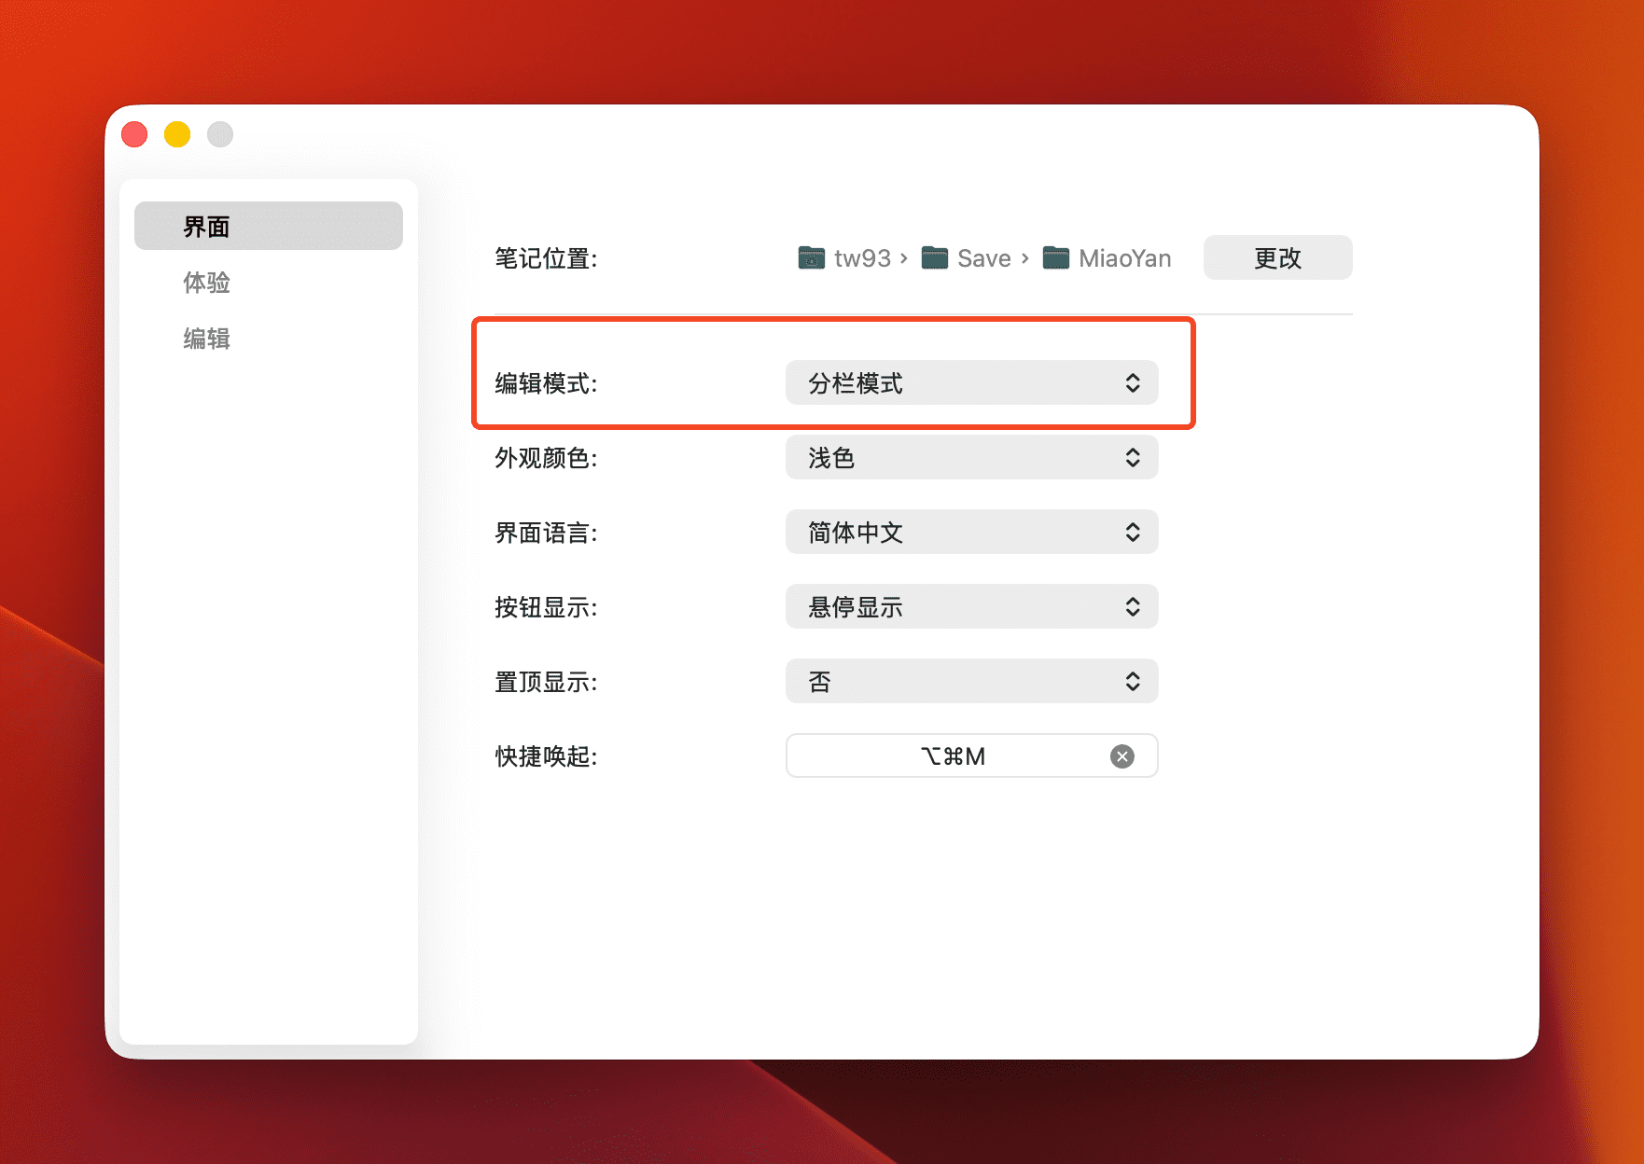Click the MiaoYan path segment text
The image size is (1644, 1164).
click(1124, 258)
